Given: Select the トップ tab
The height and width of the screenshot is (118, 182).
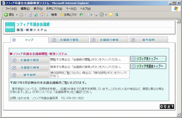Looking at the screenshot, I should pos(30,40).
